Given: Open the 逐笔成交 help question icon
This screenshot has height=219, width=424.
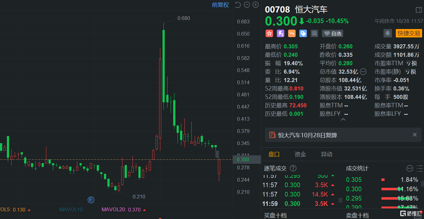Looking at the screenshot, I should 293,168.
